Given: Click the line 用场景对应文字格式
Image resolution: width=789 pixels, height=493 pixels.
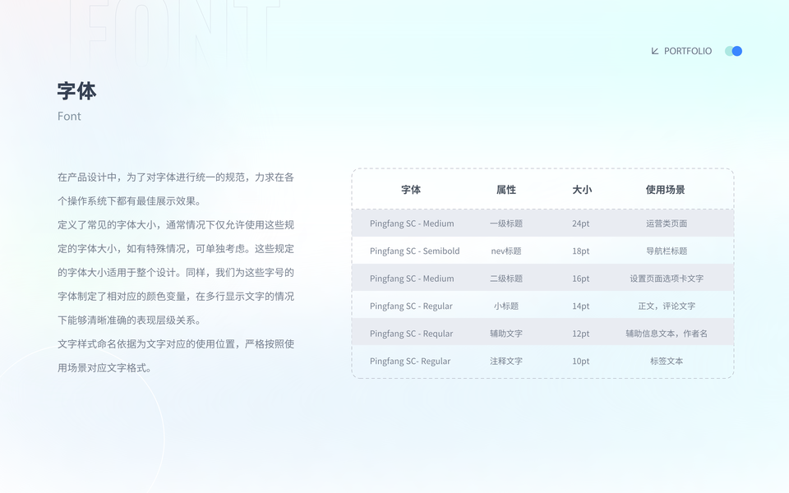Looking at the screenshot, I should [106, 368].
